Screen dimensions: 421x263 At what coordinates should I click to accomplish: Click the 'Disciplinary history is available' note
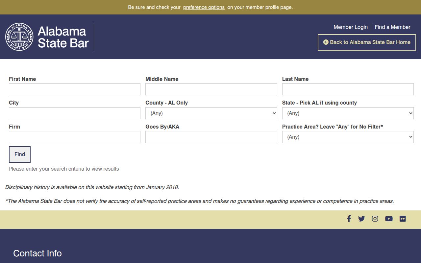(92, 187)
